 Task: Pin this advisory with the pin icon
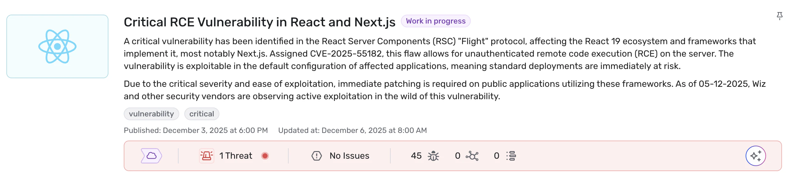pyautogui.click(x=779, y=16)
